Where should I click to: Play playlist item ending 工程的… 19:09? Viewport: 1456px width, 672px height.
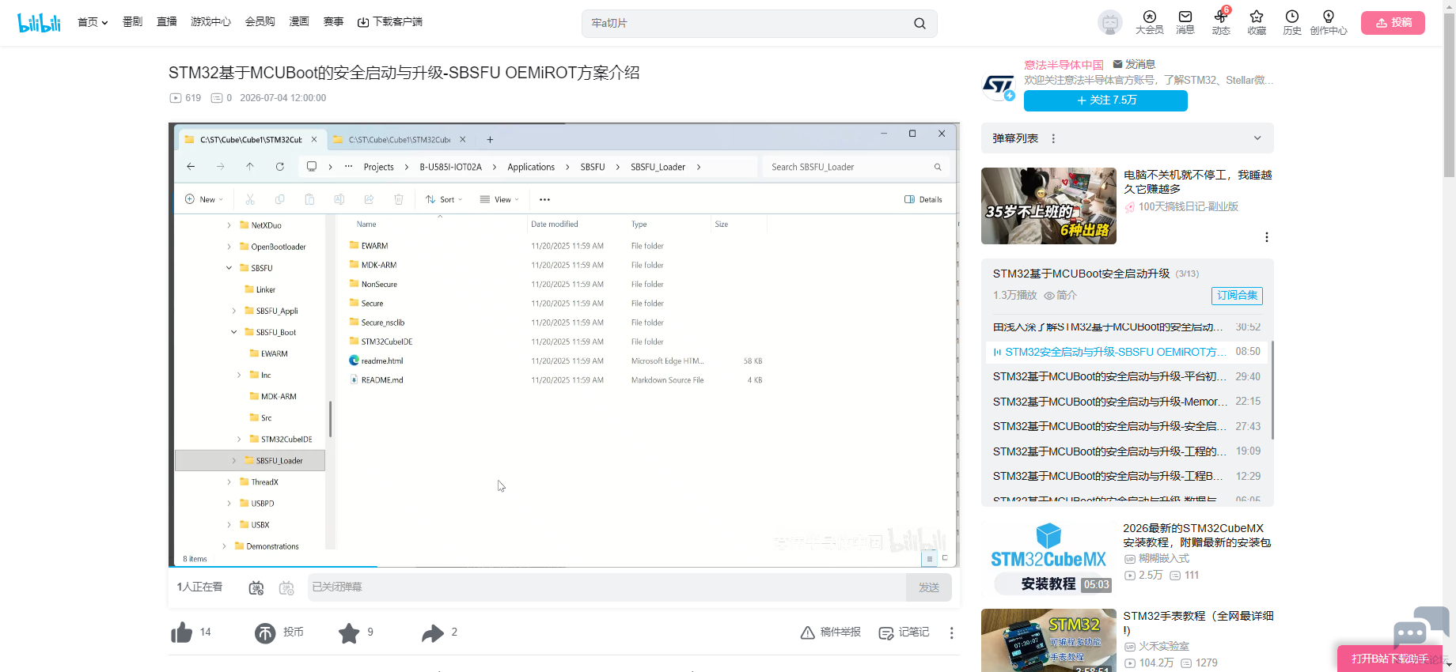pos(1127,451)
